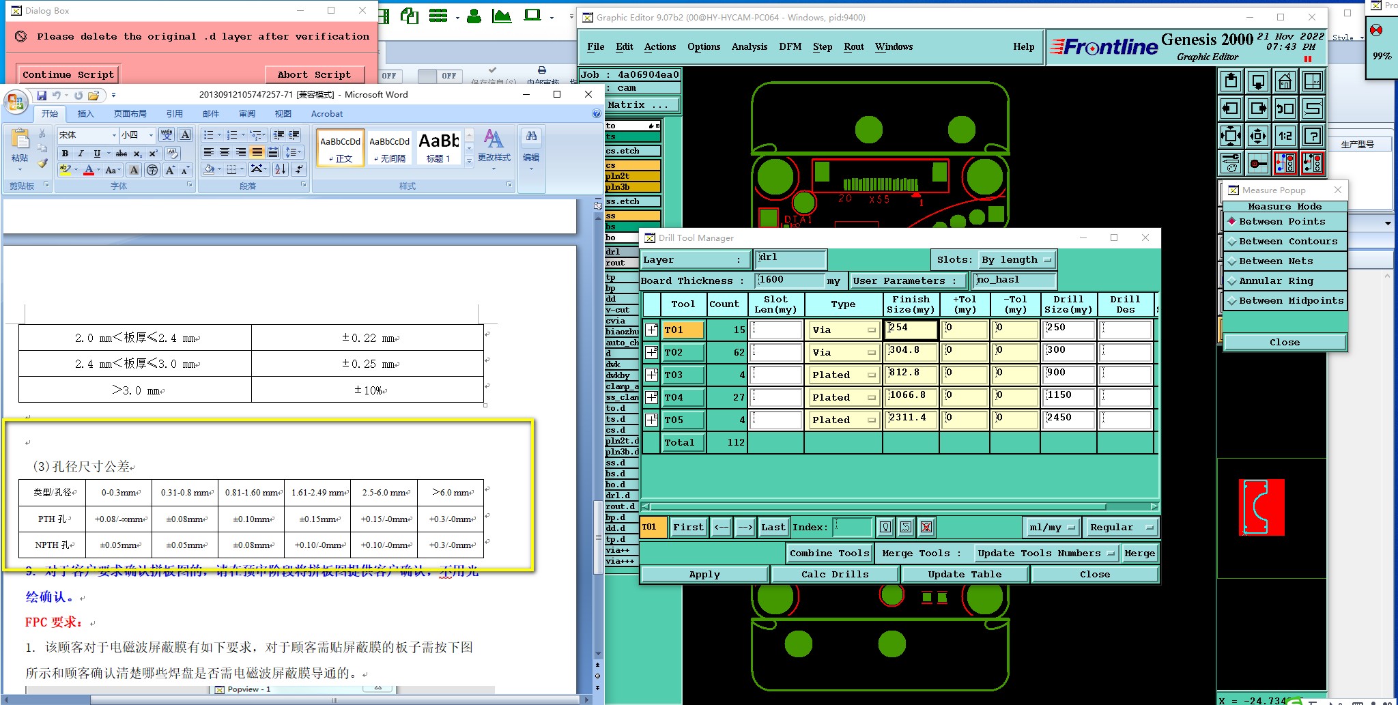Justify paragraph text in Word ribbon
This screenshot has width=1398, height=705.
(257, 152)
